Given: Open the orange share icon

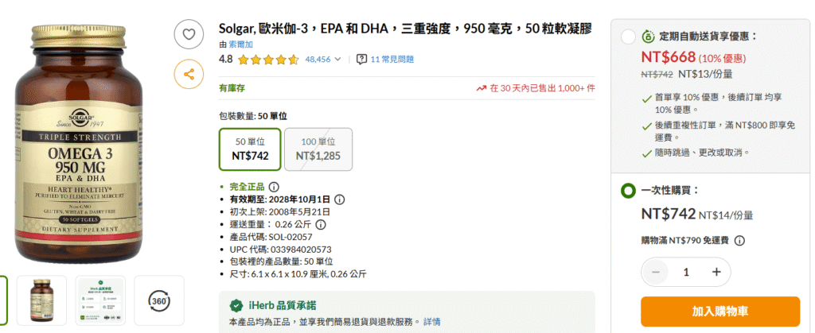Looking at the screenshot, I should click(x=189, y=74).
